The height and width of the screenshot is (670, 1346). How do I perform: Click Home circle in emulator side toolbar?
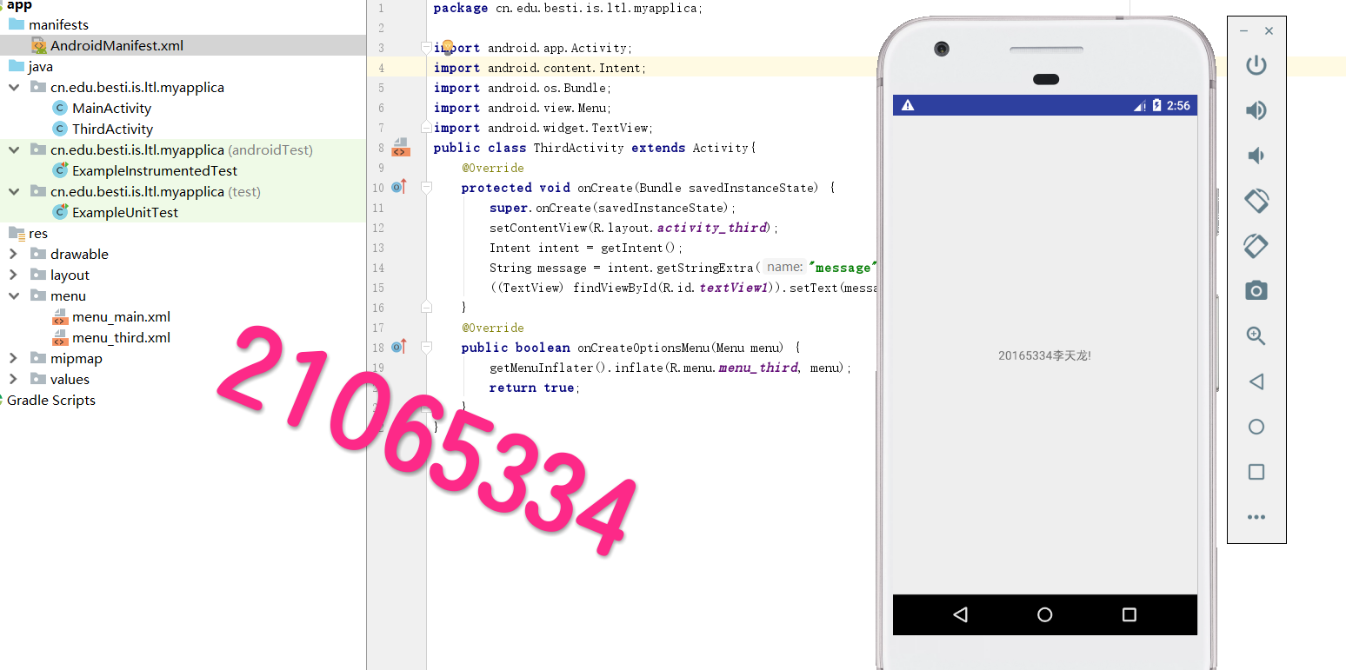pos(1256,427)
